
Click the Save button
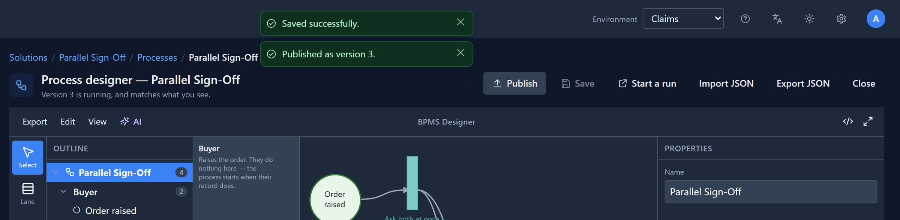(577, 83)
